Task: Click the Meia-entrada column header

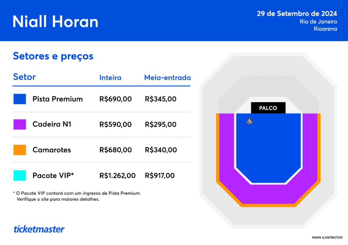Action: (167, 78)
